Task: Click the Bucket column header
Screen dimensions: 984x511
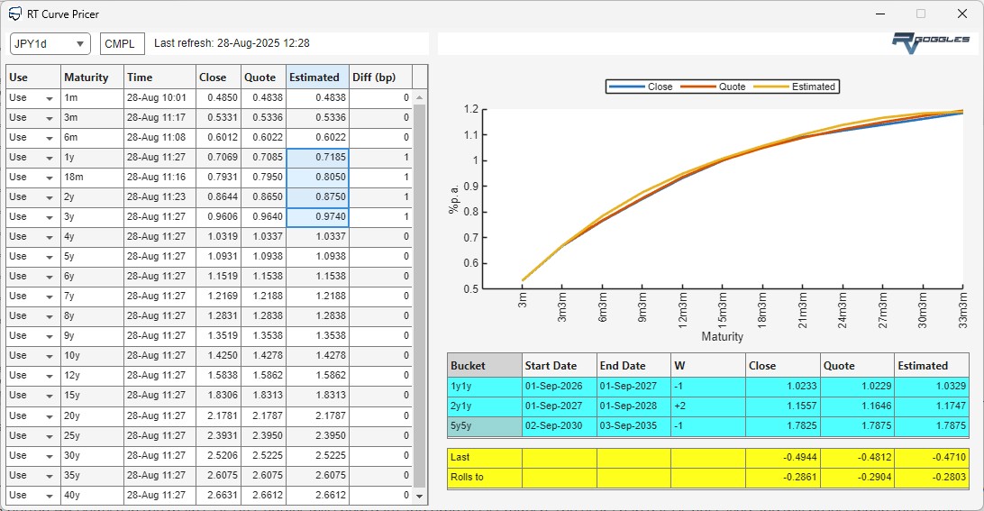Action: (x=485, y=366)
